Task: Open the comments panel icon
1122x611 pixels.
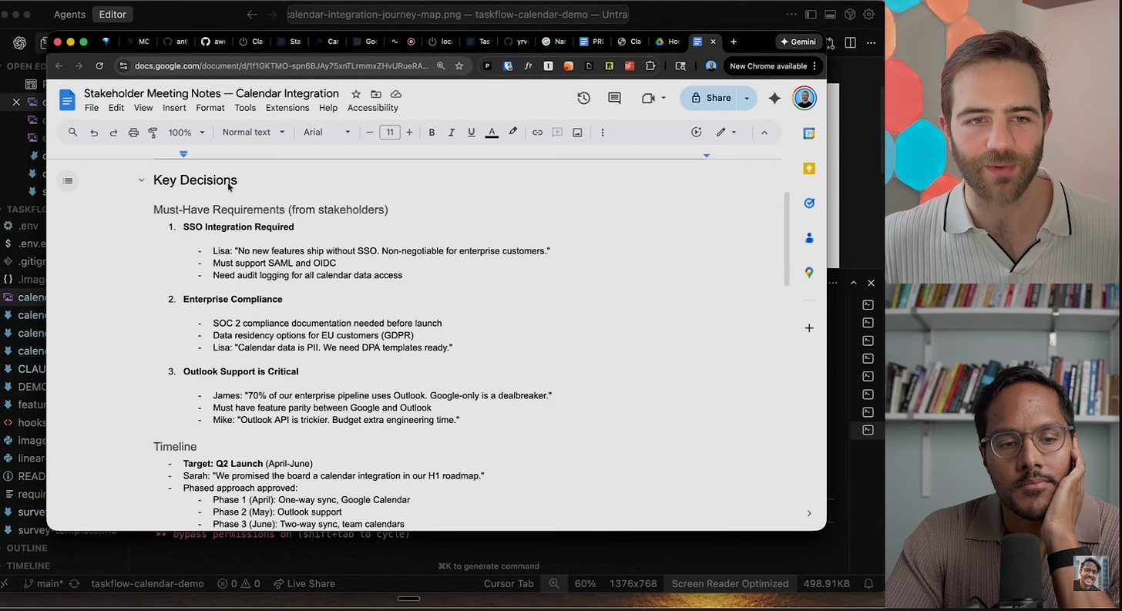Action: [614, 98]
